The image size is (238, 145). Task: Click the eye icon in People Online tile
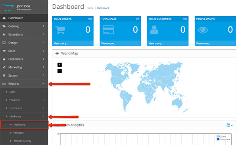pos(203,30)
